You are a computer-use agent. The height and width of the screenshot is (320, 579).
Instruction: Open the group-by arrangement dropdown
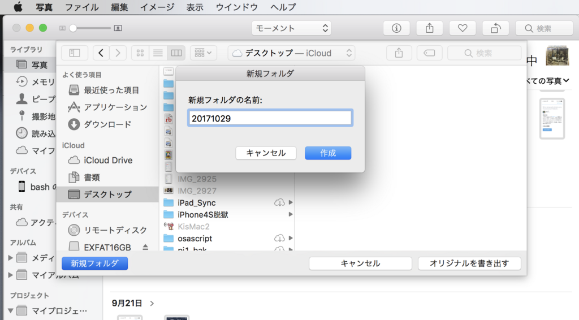[x=203, y=53]
